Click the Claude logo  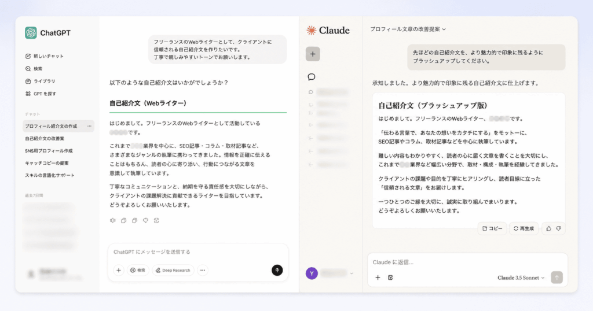pos(328,30)
